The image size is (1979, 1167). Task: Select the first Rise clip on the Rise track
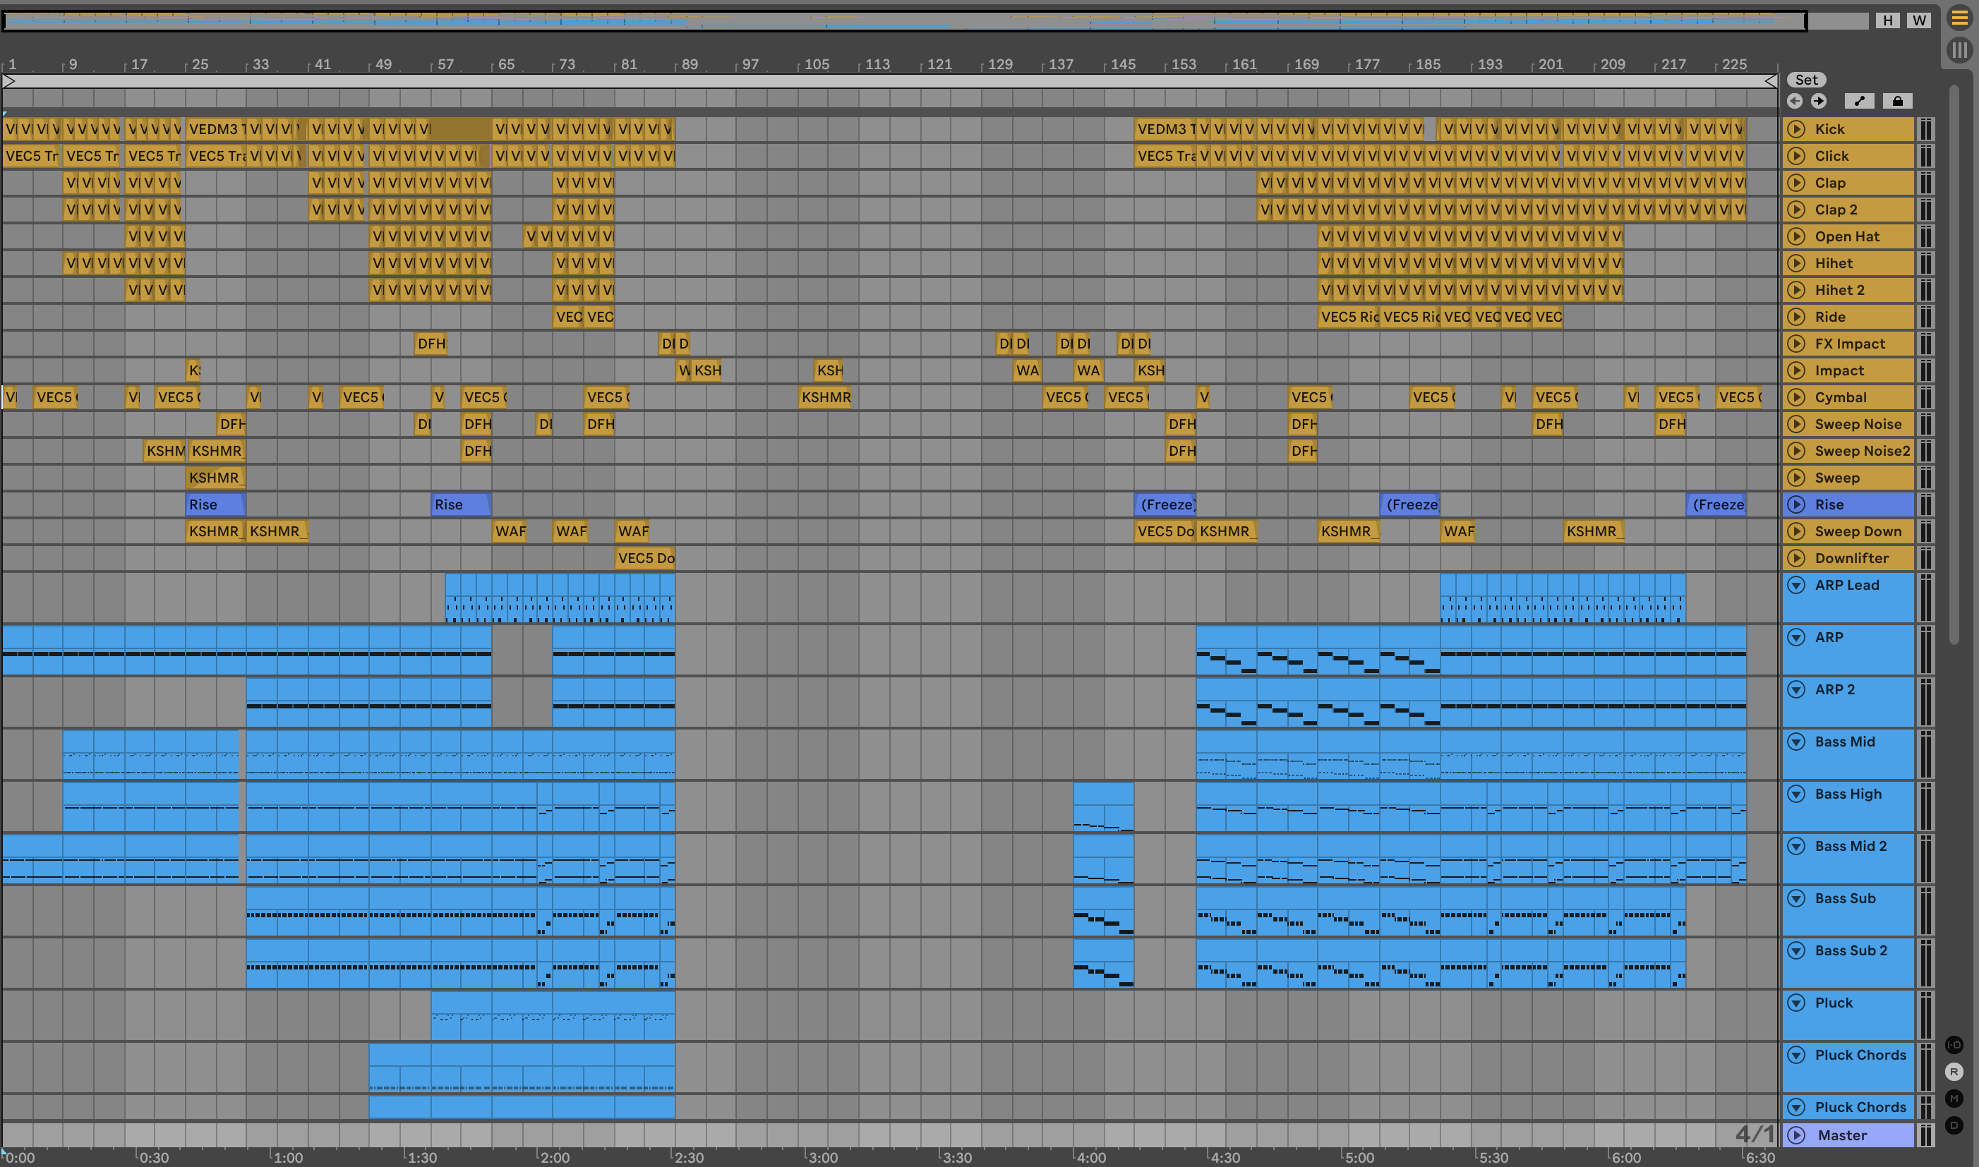214,505
